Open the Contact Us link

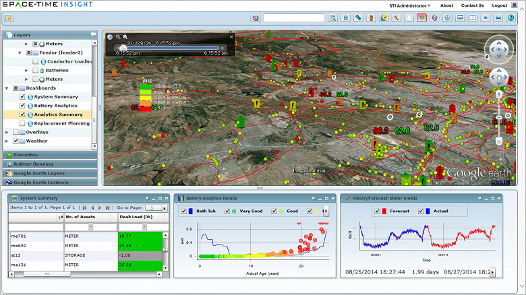tap(472, 5)
